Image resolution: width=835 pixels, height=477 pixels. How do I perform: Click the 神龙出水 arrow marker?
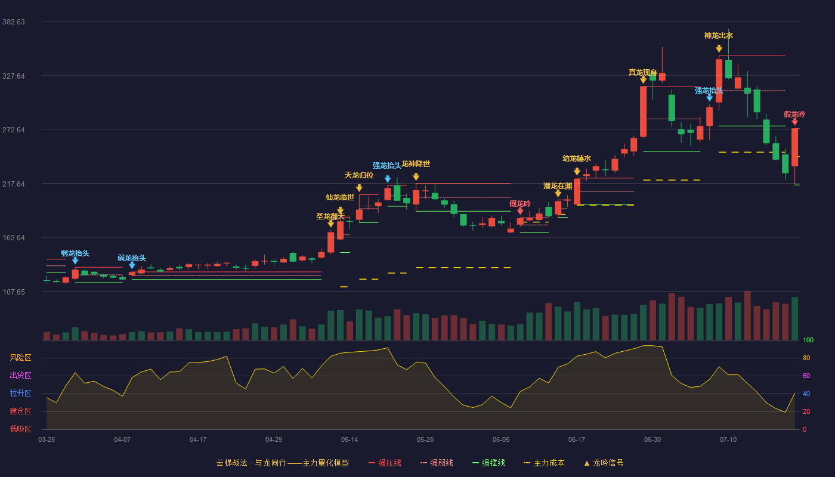pyautogui.click(x=719, y=48)
